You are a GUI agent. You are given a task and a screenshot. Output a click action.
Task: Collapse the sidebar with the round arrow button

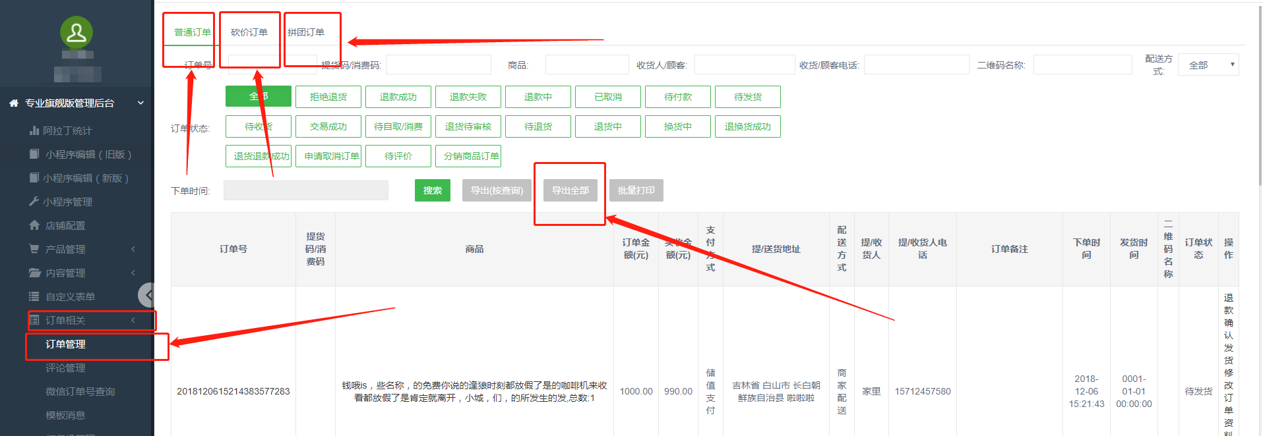tap(147, 295)
